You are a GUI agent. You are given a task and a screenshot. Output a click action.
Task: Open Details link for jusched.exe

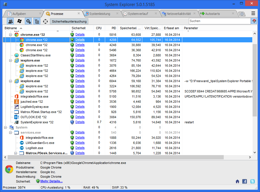tap(80, 102)
